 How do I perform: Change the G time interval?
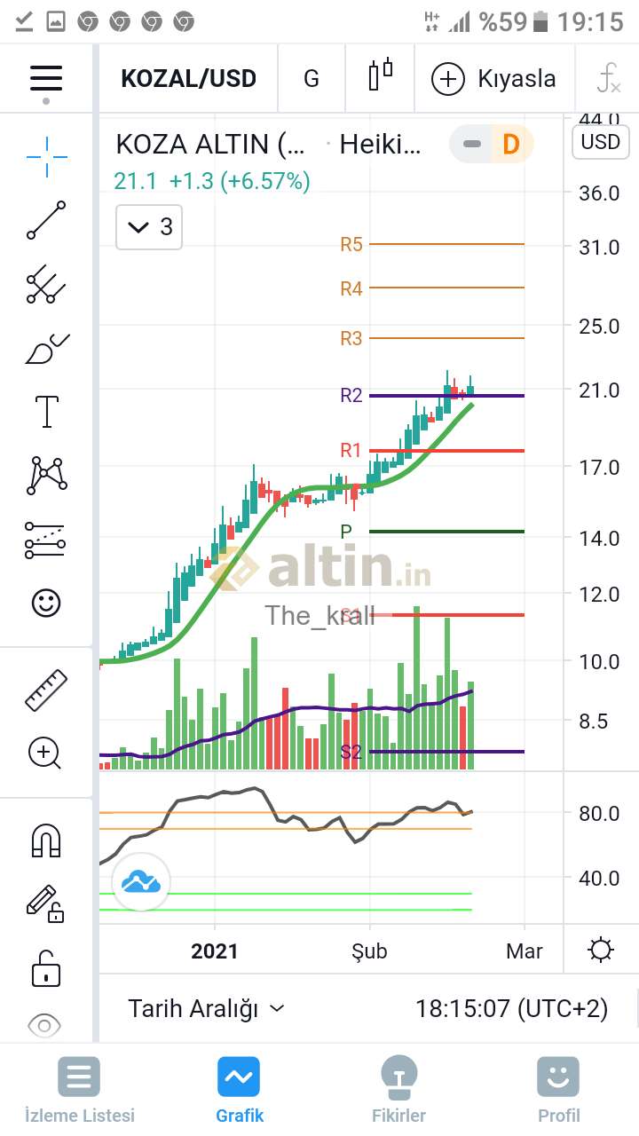[x=312, y=79]
